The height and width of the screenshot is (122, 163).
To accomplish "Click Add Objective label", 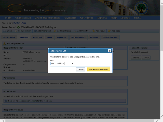I will (x=83, y=31).
